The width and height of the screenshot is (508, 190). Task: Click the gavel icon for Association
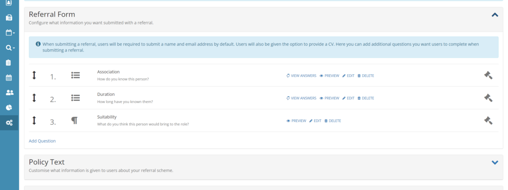click(488, 76)
